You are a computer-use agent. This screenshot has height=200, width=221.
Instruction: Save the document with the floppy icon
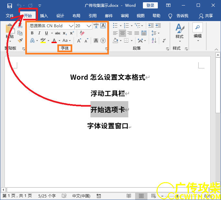point(10,6)
